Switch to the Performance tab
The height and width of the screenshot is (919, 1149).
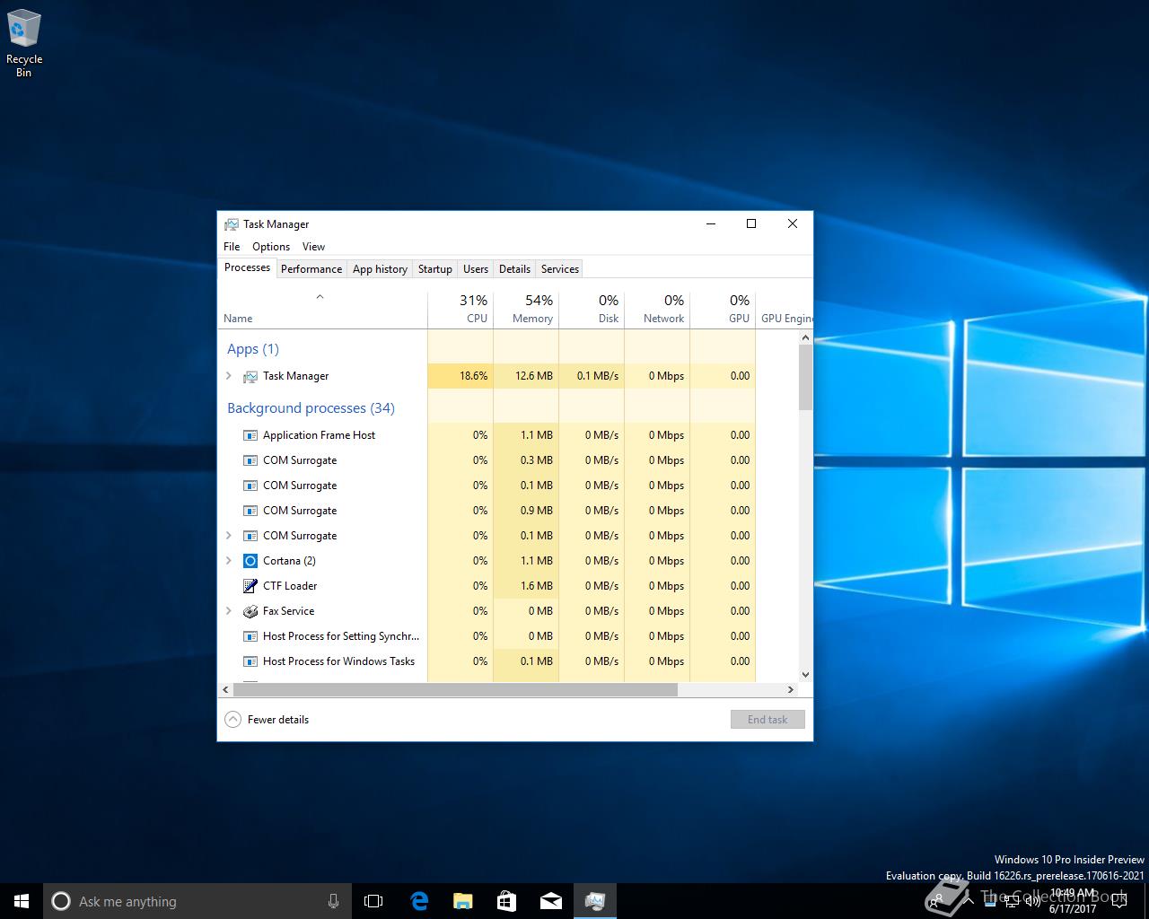point(311,269)
